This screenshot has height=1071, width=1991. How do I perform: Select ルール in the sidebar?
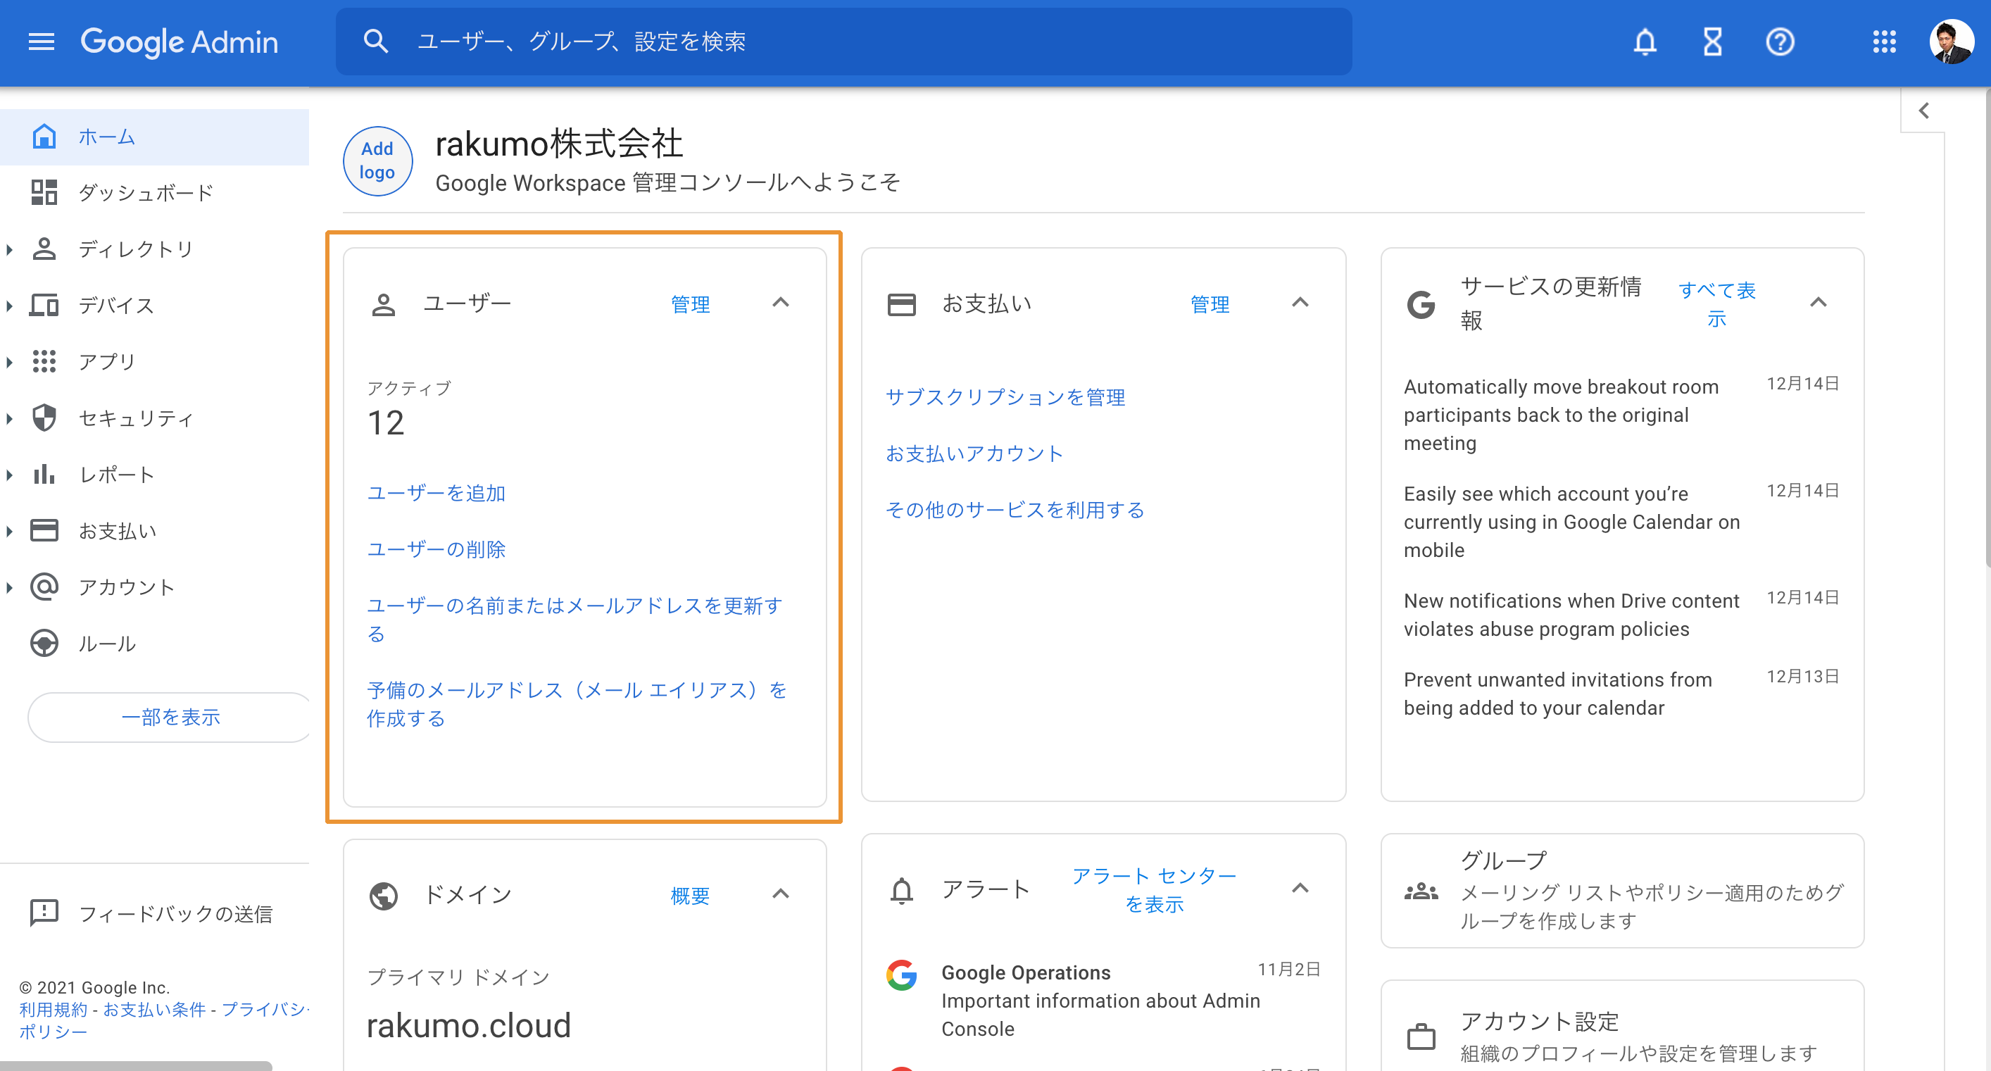[x=155, y=644]
